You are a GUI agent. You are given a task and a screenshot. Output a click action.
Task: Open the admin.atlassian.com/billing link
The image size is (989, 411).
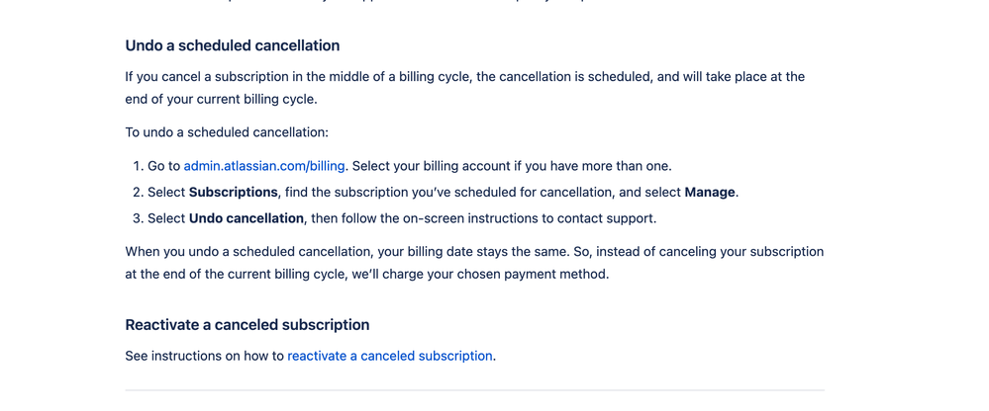[264, 166]
